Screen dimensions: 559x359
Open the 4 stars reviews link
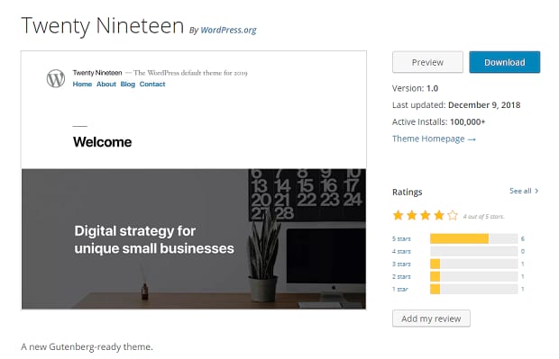tap(401, 252)
